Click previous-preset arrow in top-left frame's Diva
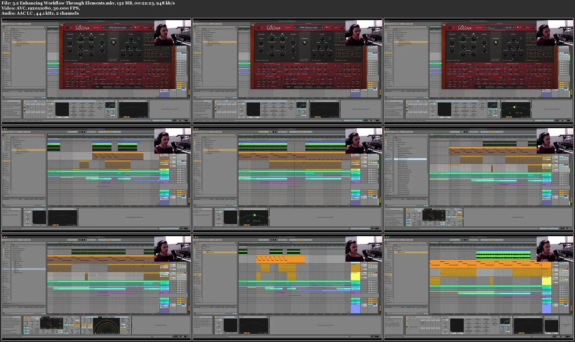Image resolution: width=575 pixels, height=342 pixels. tap(104, 28)
